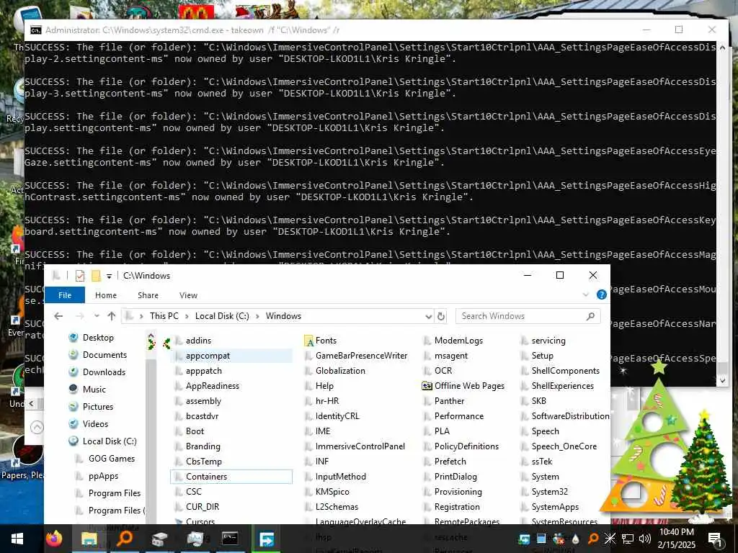Open the Action Center notification icon

click(716, 539)
